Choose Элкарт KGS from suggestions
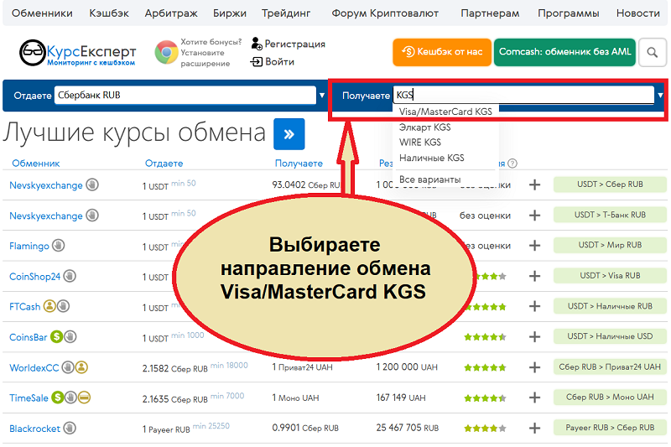 pos(425,127)
